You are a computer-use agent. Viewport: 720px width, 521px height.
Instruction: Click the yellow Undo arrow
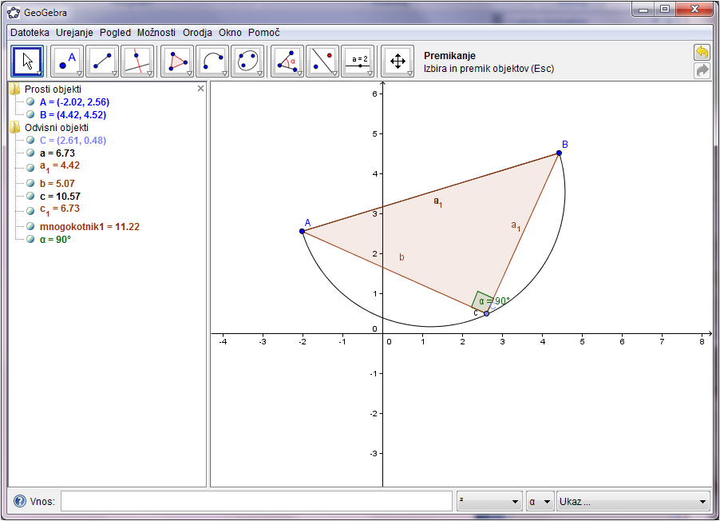[x=702, y=51]
